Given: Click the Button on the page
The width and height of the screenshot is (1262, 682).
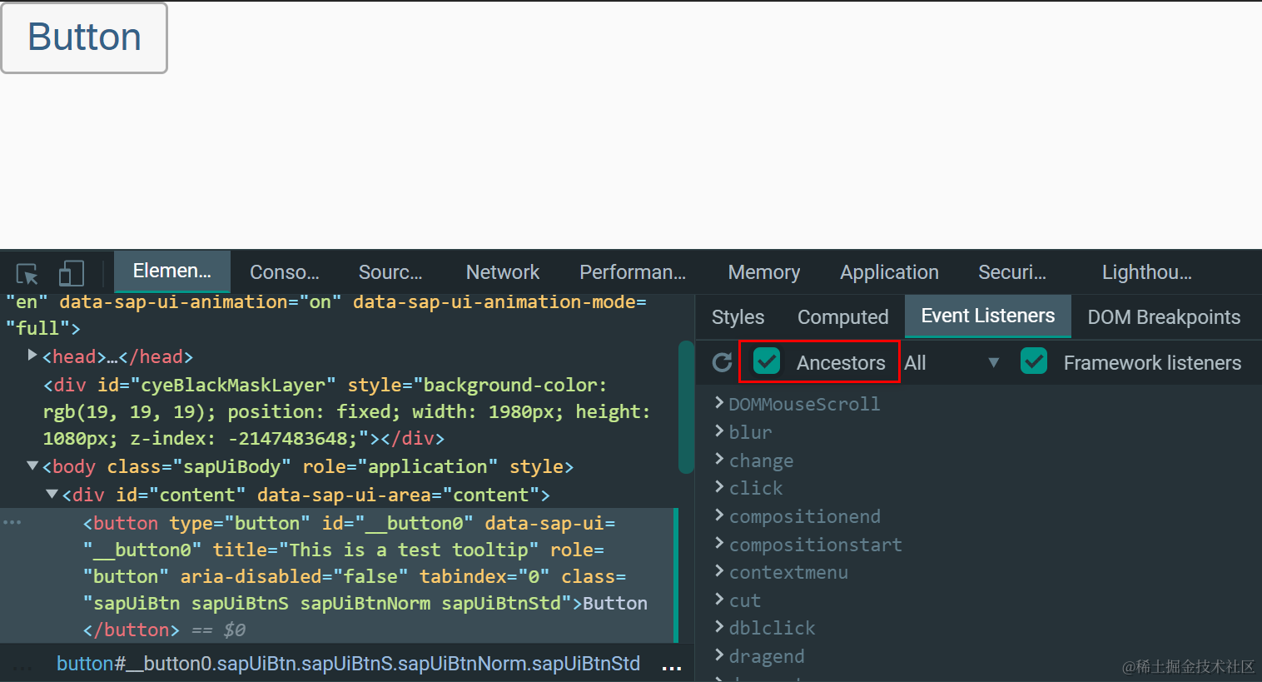Looking at the screenshot, I should click(x=84, y=37).
